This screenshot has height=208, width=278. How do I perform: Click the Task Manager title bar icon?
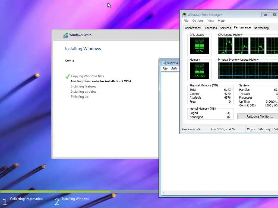point(184,15)
